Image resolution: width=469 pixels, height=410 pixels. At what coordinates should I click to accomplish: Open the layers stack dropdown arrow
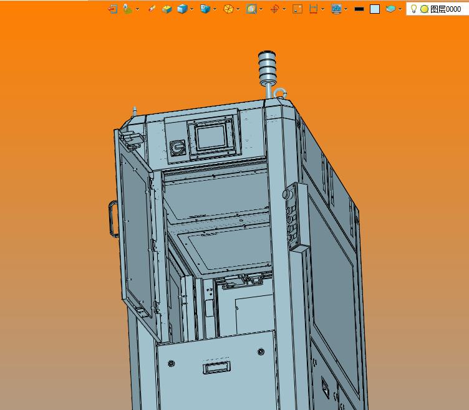pos(400,9)
